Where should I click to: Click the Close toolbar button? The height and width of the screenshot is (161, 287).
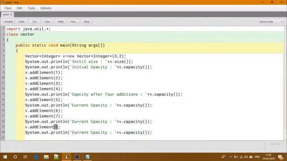(x=87, y=21)
